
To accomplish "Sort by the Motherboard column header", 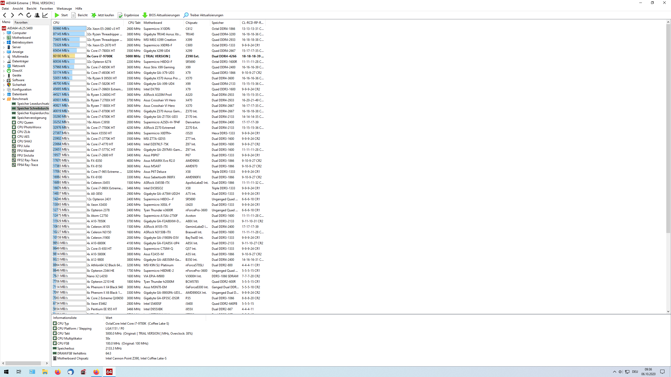I will (153, 23).
